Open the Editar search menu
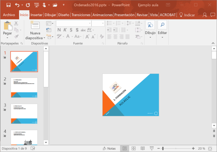 162,30
